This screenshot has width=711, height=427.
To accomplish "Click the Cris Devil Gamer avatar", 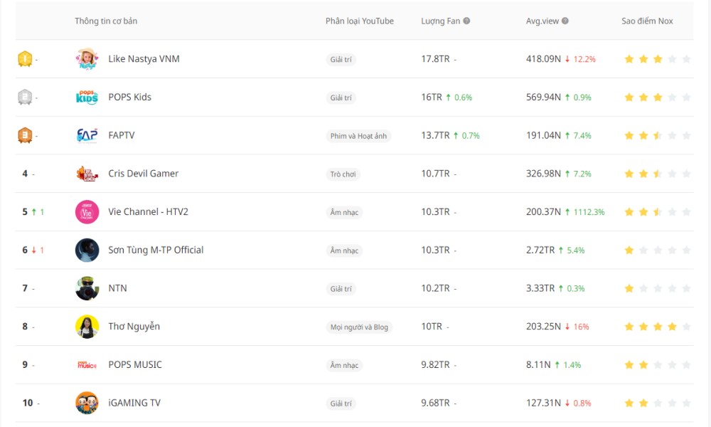I will tap(87, 174).
